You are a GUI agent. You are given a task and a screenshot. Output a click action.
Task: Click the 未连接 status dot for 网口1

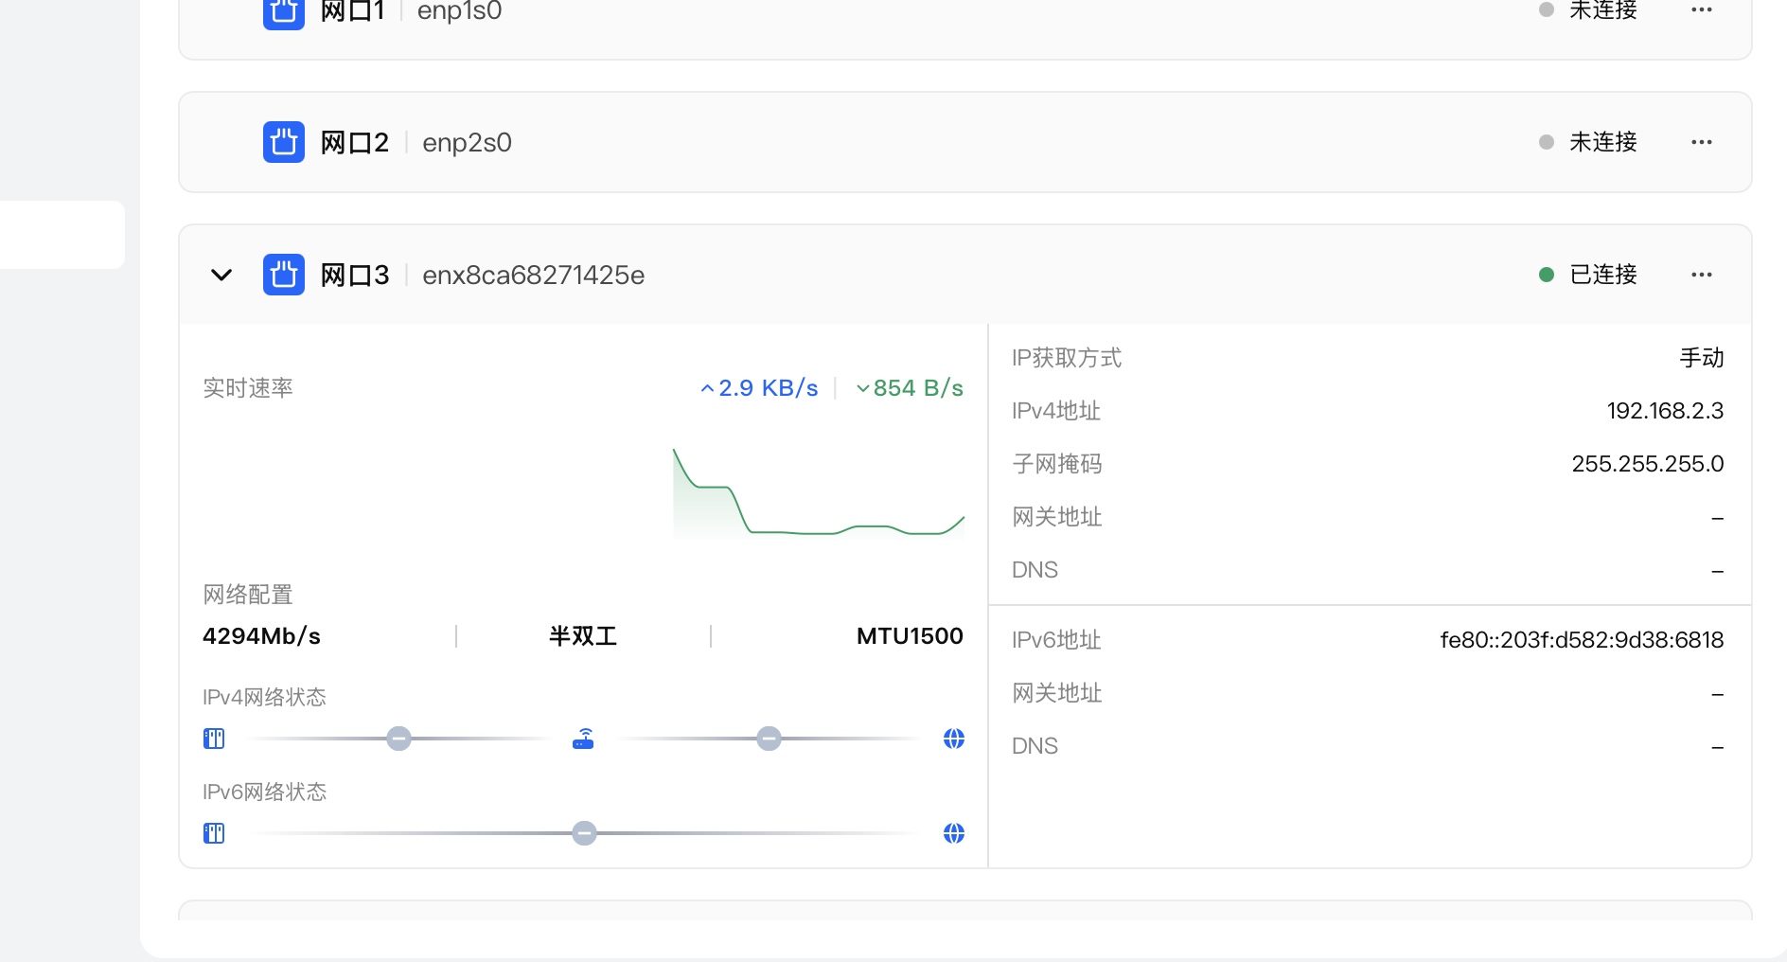pos(1546,10)
